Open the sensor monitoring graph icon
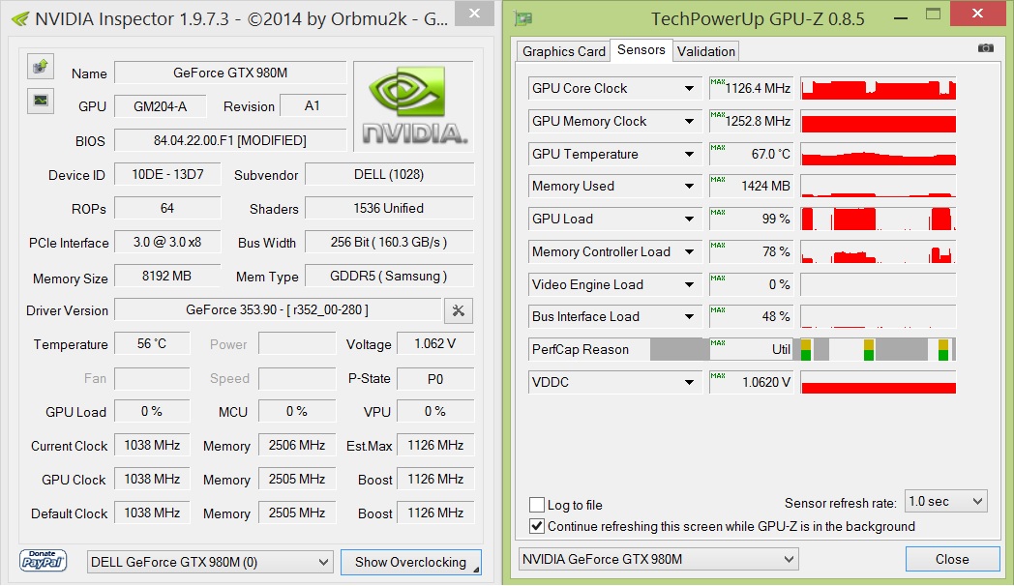Image resolution: width=1014 pixels, height=586 pixels. pos(40,101)
